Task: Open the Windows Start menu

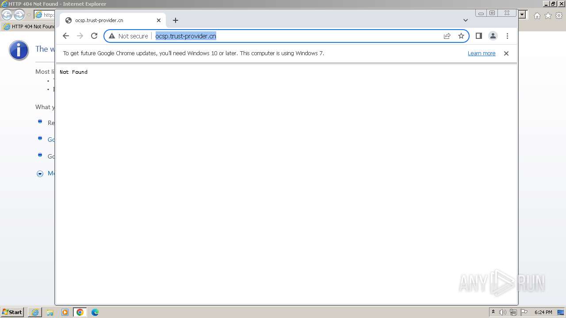Action: tap(12, 312)
